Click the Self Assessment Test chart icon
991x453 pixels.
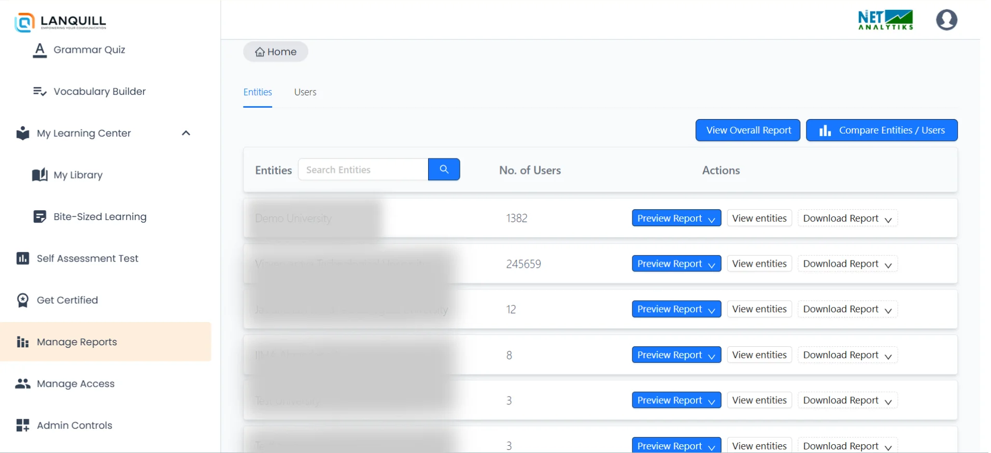(23, 258)
